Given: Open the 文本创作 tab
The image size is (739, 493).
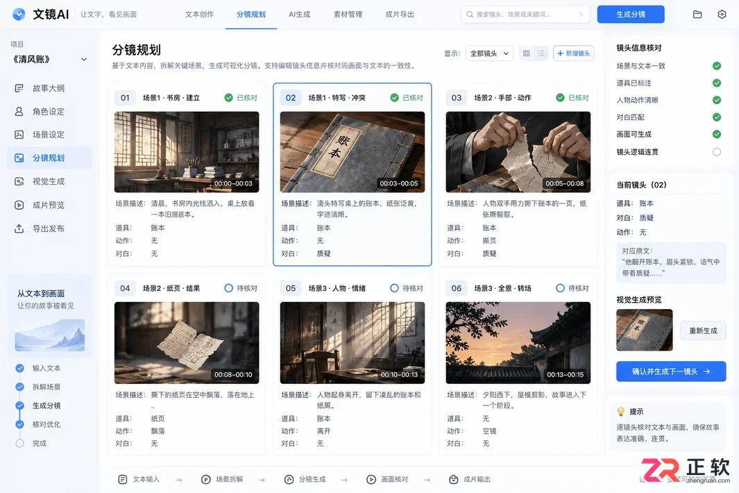Looking at the screenshot, I should point(199,14).
